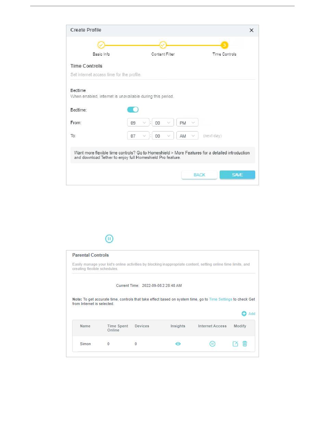
Task: Edit the Simon profile
Action: click(235, 344)
